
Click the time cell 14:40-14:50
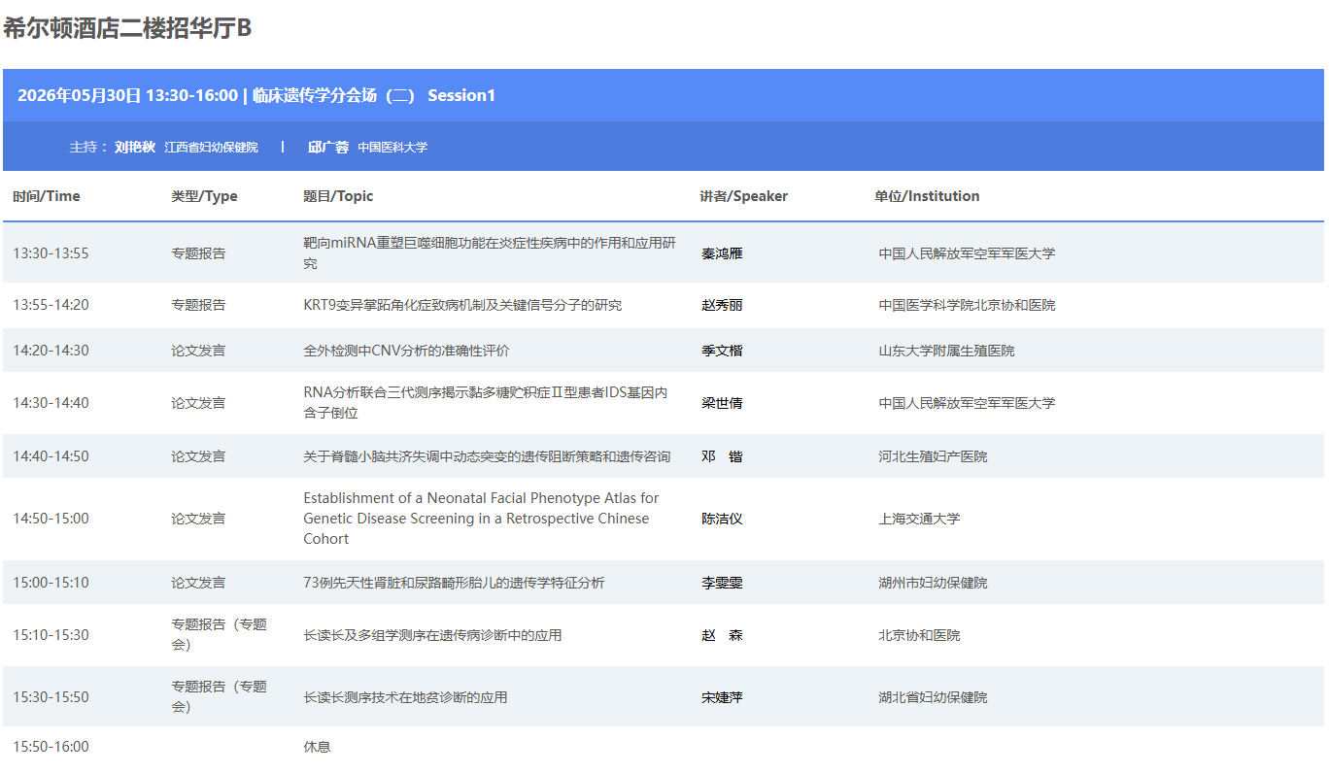(51, 456)
